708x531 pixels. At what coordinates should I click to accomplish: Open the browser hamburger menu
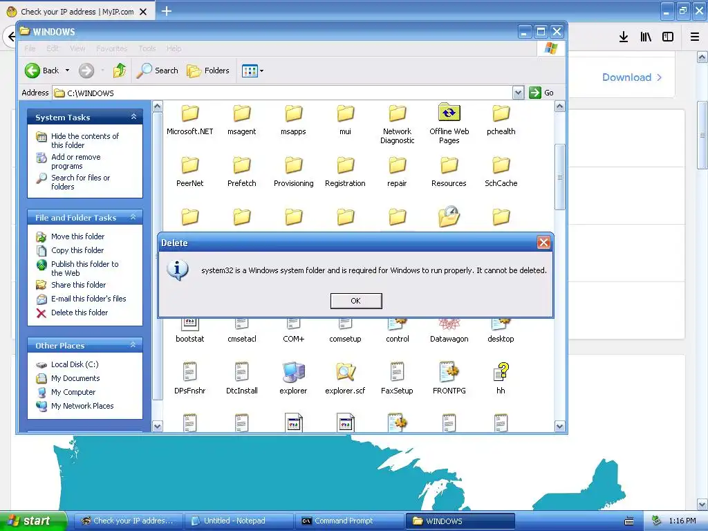pos(695,37)
